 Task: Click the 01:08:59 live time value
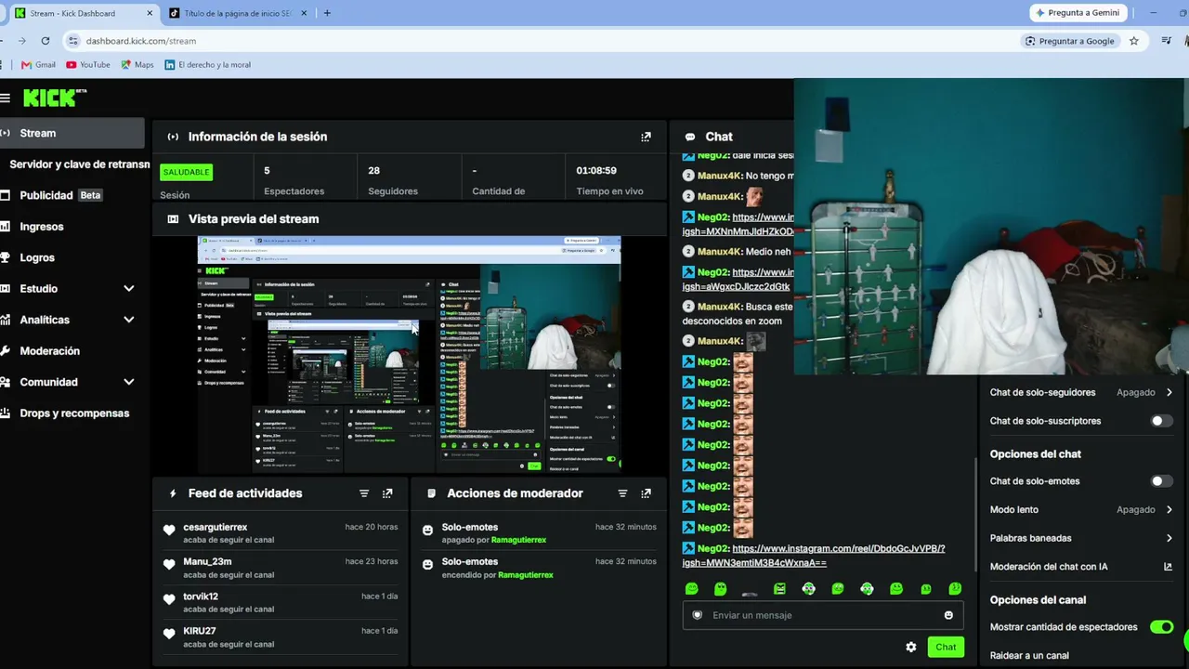[596, 171]
